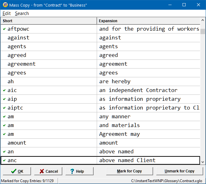Click the green checkmark icon on OK button
The height and width of the screenshot is (184, 206).
click(x=13, y=171)
